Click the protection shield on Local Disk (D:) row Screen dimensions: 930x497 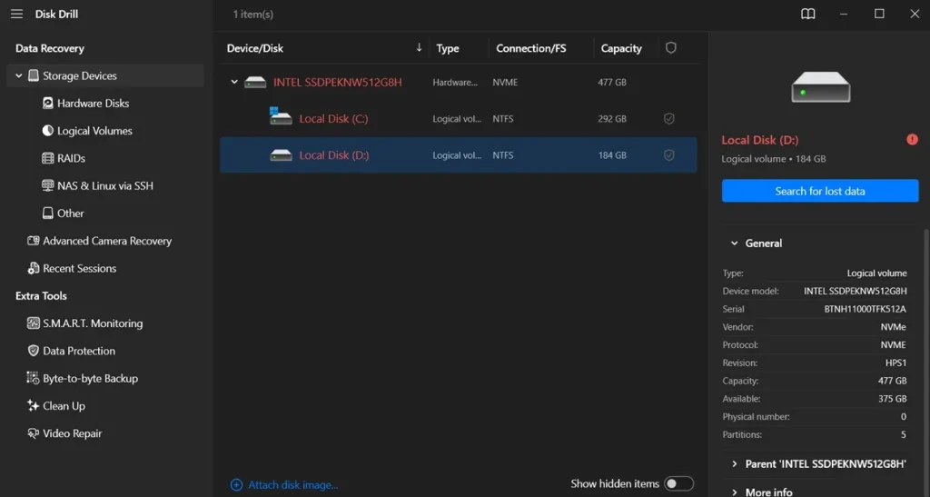click(669, 155)
